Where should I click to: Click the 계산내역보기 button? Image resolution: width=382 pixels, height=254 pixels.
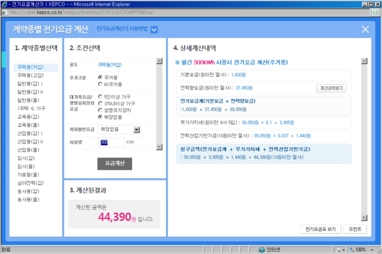click(331, 88)
